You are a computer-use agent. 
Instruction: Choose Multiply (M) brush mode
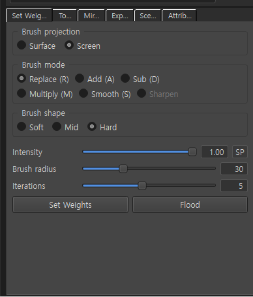coord(45,94)
